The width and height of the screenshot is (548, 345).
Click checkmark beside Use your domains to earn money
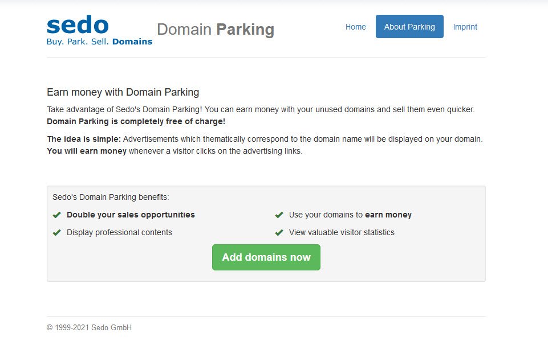pyautogui.click(x=279, y=215)
